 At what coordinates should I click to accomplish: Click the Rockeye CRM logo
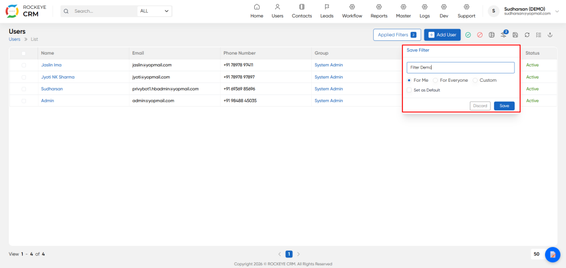(26, 11)
